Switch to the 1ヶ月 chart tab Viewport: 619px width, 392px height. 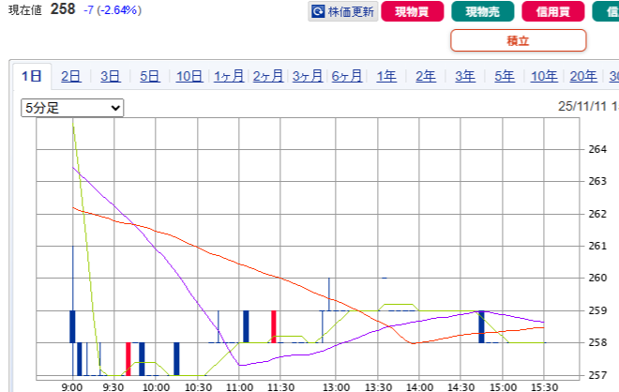coord(229,77)
